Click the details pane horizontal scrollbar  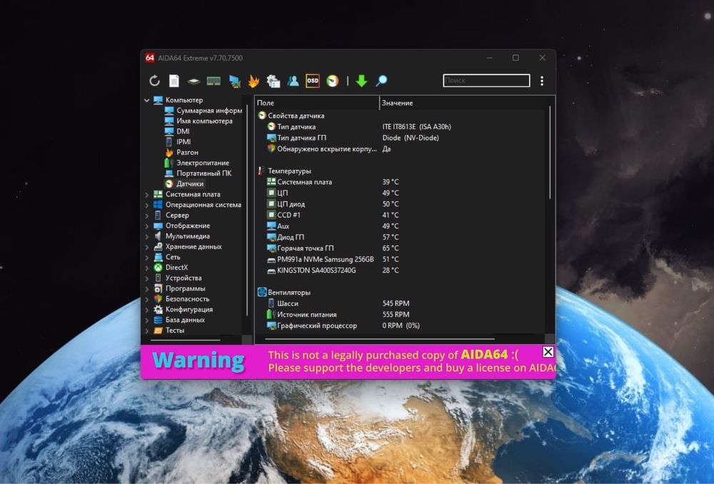[x=379, y=339]
